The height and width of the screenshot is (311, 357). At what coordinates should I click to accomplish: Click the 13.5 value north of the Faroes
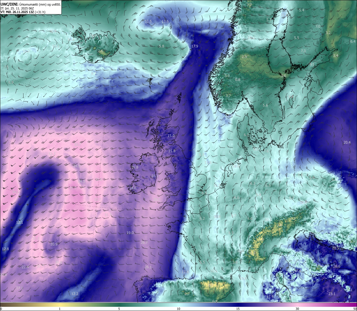pyautogui.click(x=148, y=21)
